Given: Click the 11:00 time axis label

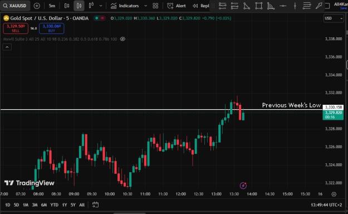Looking at the screenshot, I should point(145,194).
